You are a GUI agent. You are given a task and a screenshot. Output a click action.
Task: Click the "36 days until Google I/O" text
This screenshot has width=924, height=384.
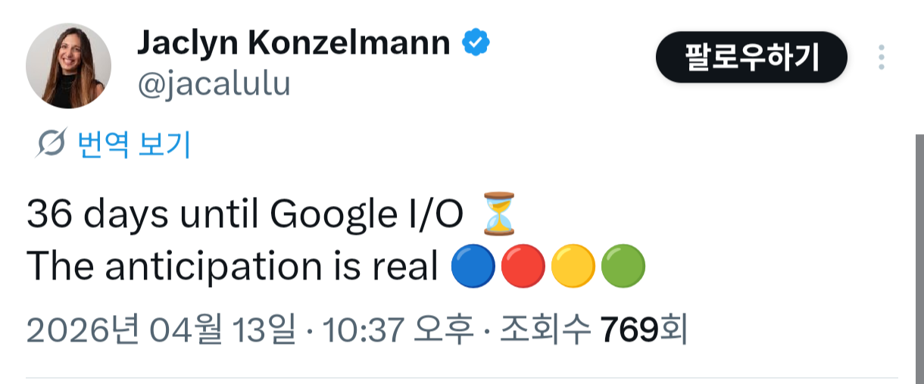tap(245, 216)
